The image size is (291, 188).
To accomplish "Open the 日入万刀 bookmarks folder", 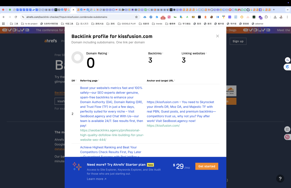I will [x=82, y=24].
